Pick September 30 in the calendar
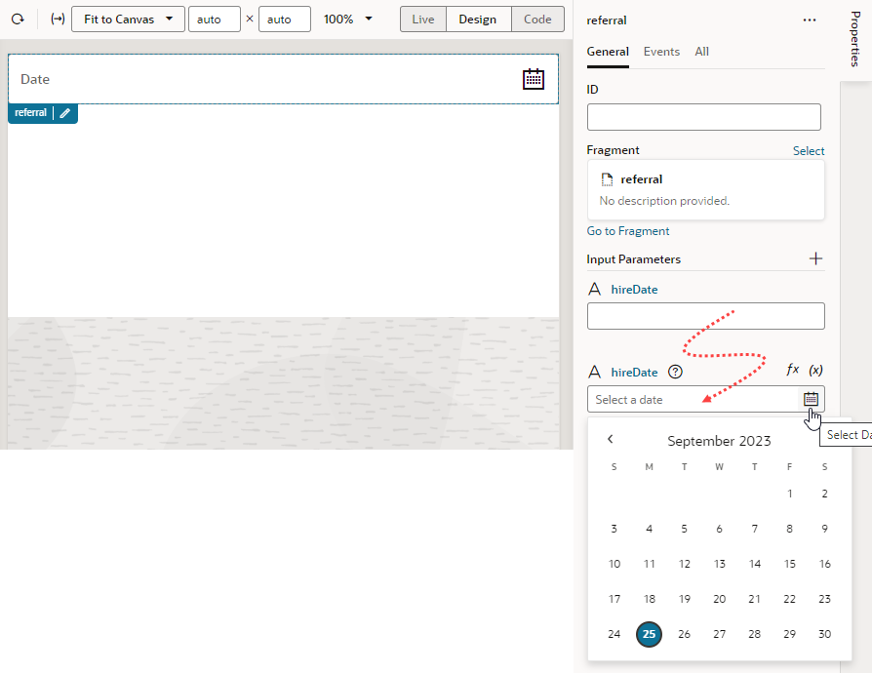Screen dimensions: 872x673 coord(825,634)
